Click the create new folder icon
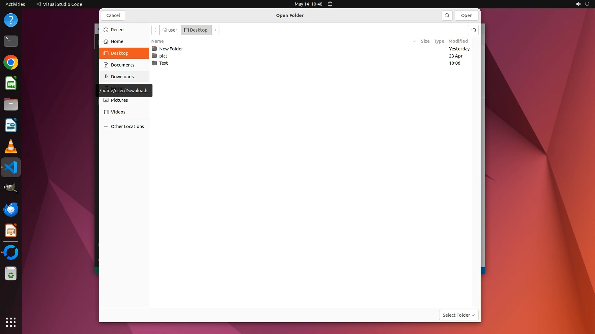Image resolution: width=595 pixels, height=334 pixels. [x=473, y=30]
